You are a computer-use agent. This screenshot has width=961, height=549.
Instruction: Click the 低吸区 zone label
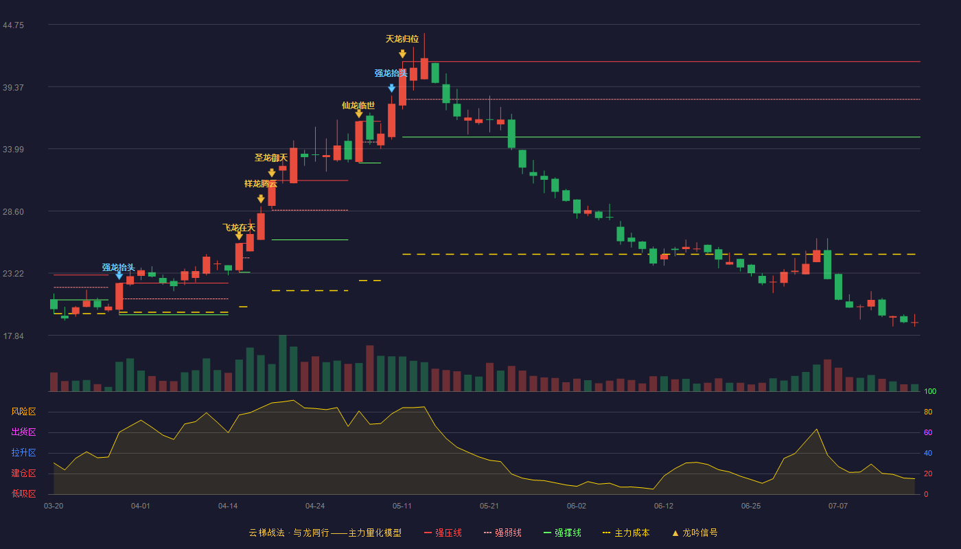tap(24, 493)
